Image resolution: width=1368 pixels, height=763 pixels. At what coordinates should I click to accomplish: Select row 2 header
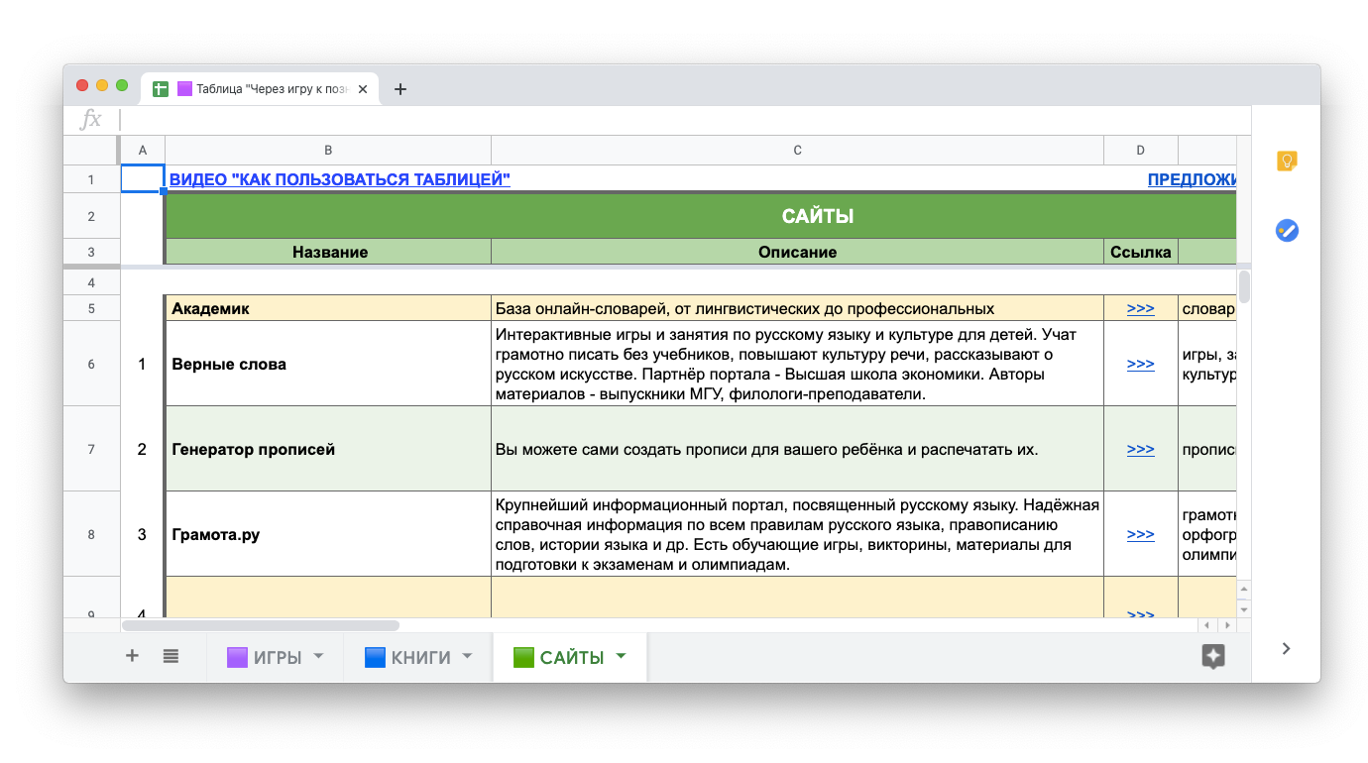(x=91, y=216)
